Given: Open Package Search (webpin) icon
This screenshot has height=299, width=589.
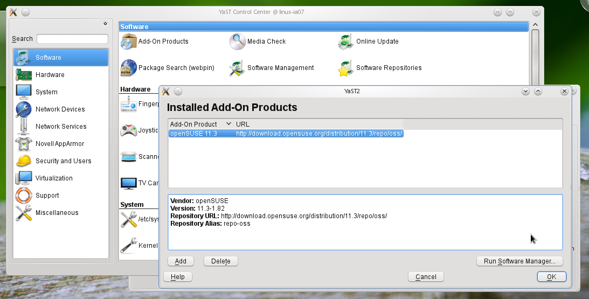Looking at the screenshot, I should pos(128,68).
